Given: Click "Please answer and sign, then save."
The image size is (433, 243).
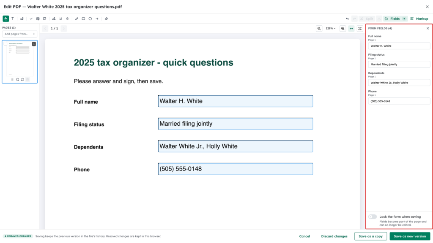Looking at the screenshot, I should pos(118,81).
